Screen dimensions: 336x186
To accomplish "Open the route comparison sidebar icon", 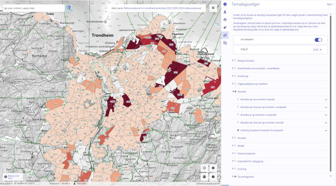I will point(225,43).
